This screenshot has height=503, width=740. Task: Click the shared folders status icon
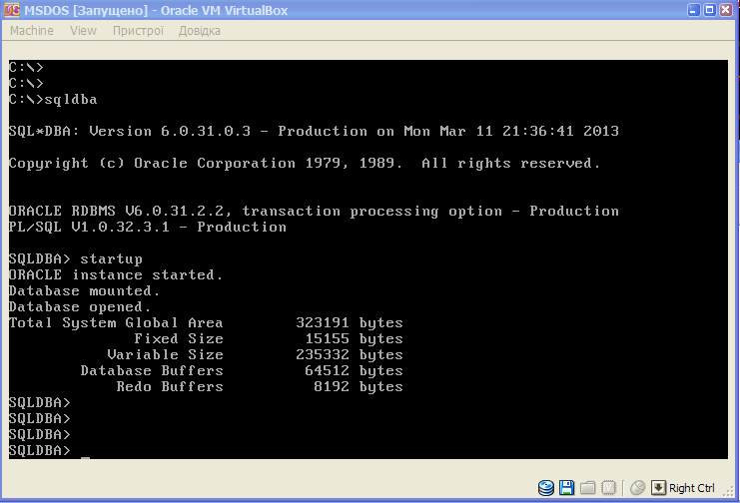coord(587,487)
